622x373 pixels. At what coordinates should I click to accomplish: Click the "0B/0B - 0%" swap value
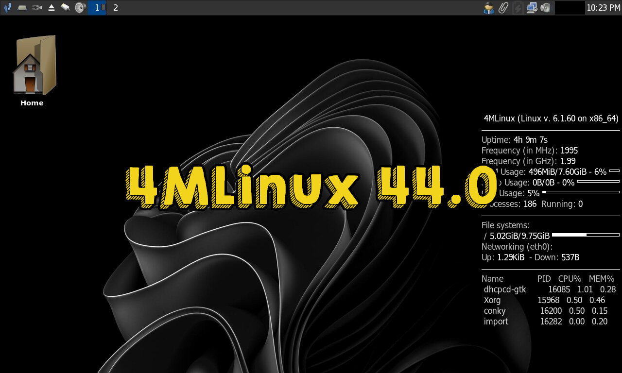tap(553, 183)
